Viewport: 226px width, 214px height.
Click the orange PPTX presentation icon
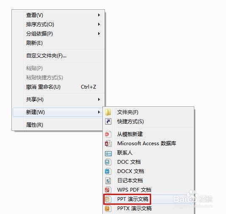pyautogui.click(x=108, y=209)
